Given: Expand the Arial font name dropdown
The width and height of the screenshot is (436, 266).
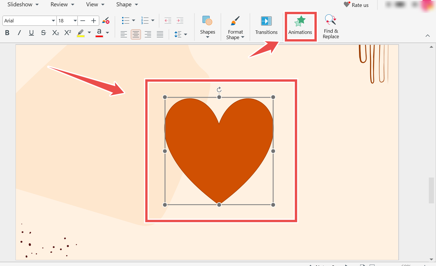Looking at the screenshot, I should click(53, 21).
